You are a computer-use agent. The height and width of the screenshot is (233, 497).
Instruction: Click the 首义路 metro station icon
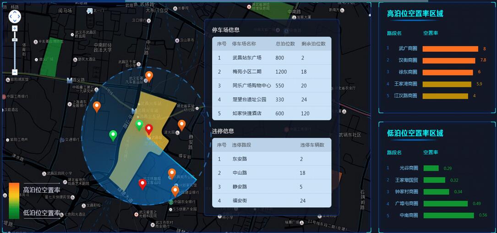[70, 80]
